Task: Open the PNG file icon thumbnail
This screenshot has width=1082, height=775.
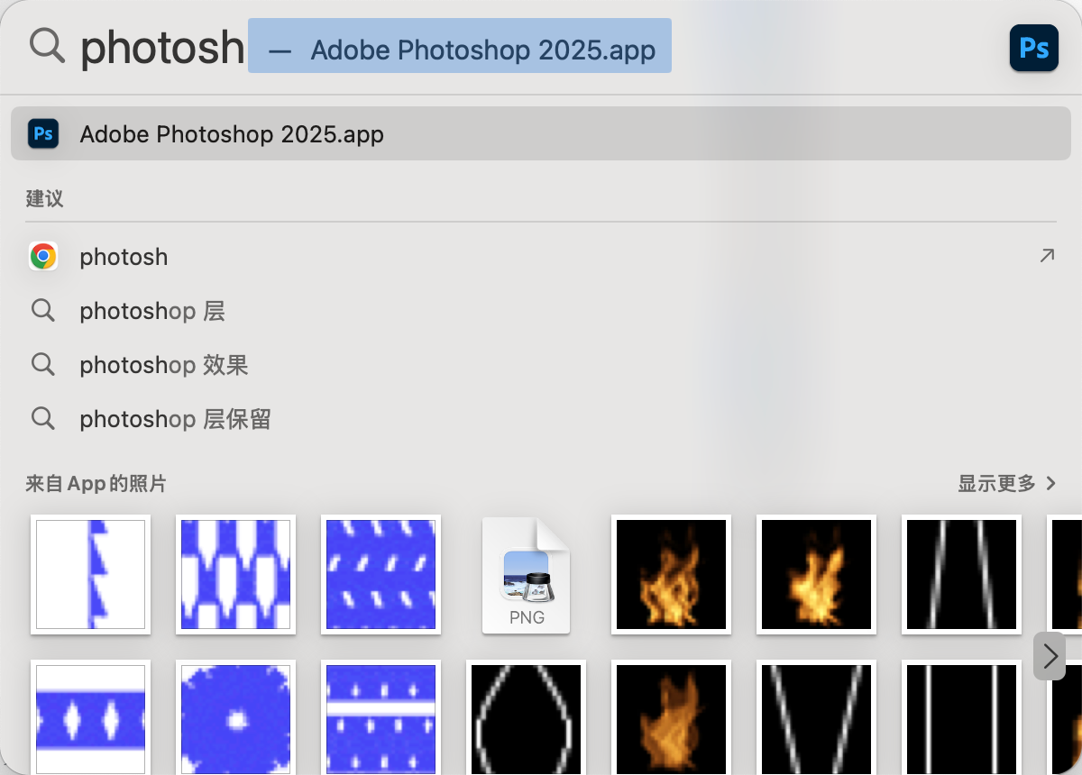Action: tap(527, 575)
